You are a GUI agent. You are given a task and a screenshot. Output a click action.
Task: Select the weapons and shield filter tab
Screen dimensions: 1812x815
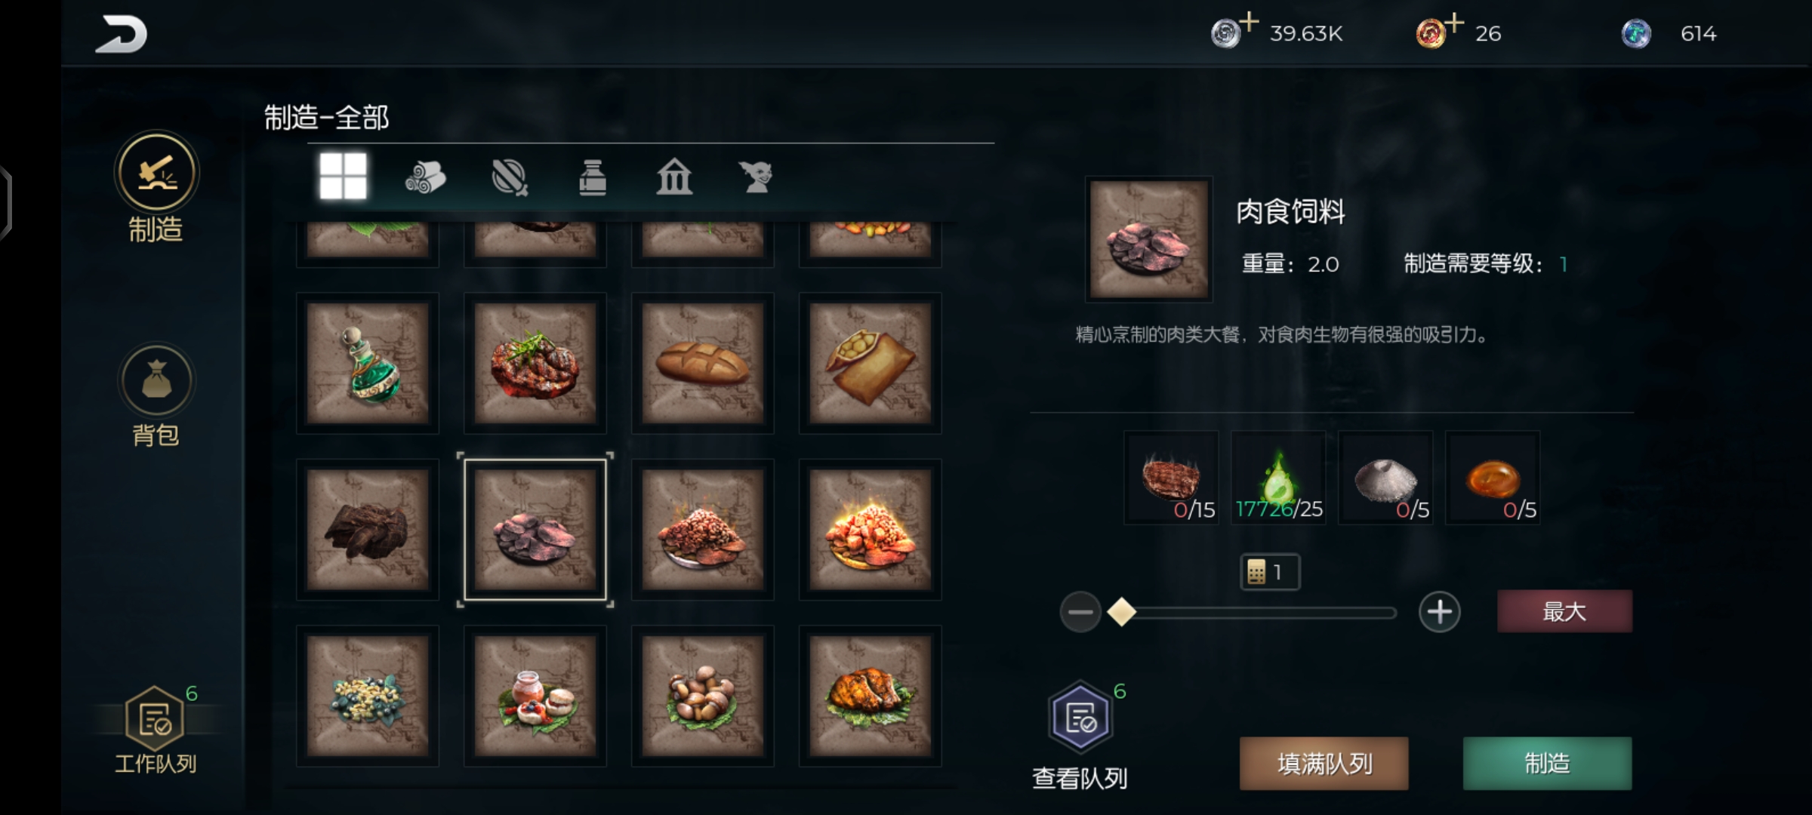pos(510,178)
